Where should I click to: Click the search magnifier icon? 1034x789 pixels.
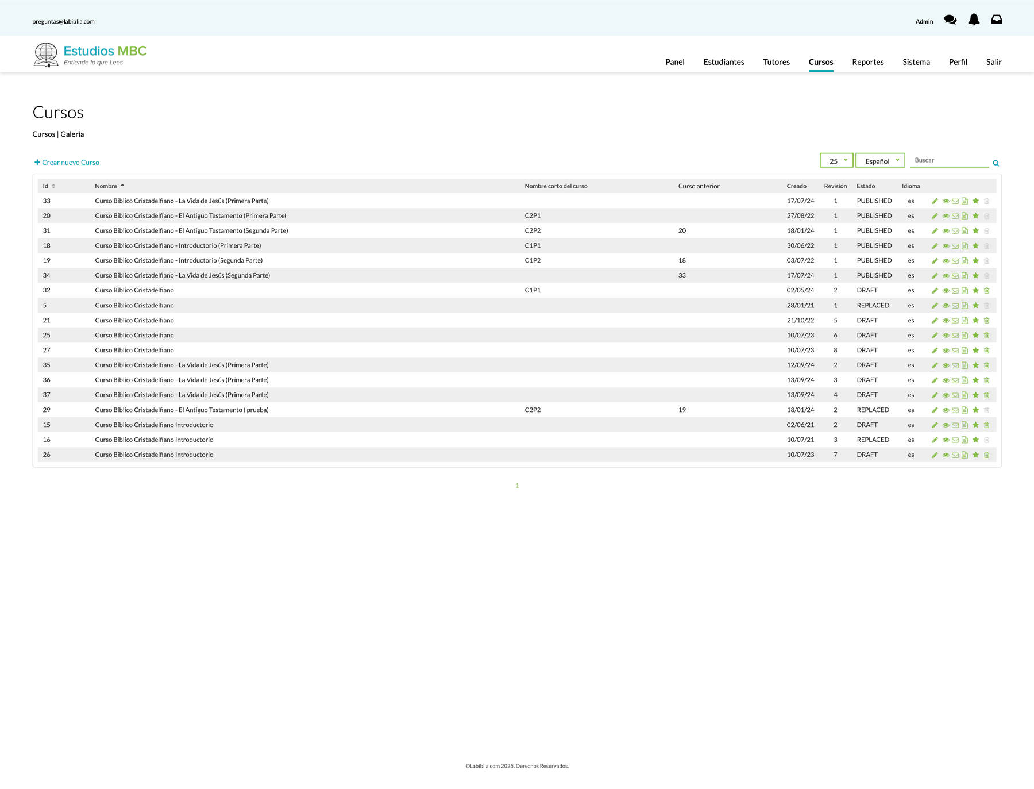[996, 163]
